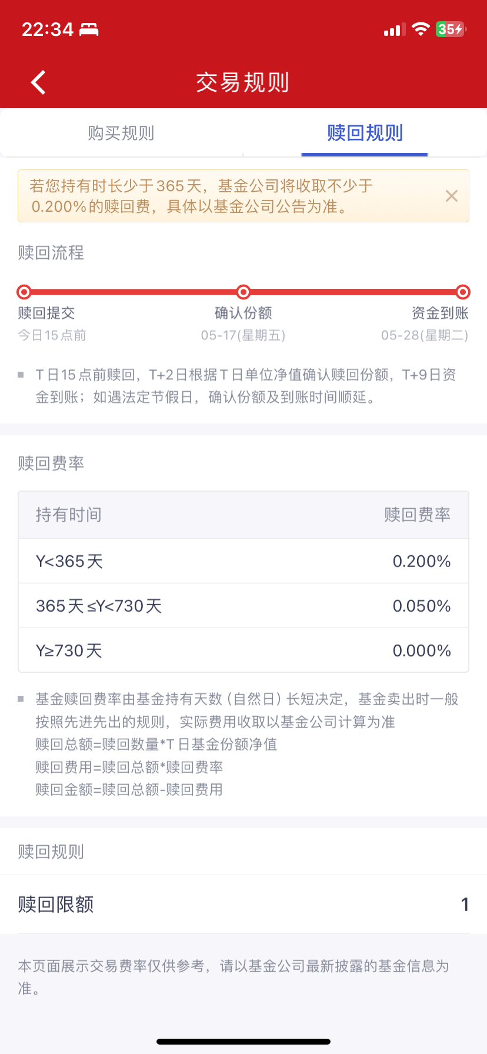487x1054 pixels.
Task: Open the 赎回限额 row
Action: [x=243, y=904]
